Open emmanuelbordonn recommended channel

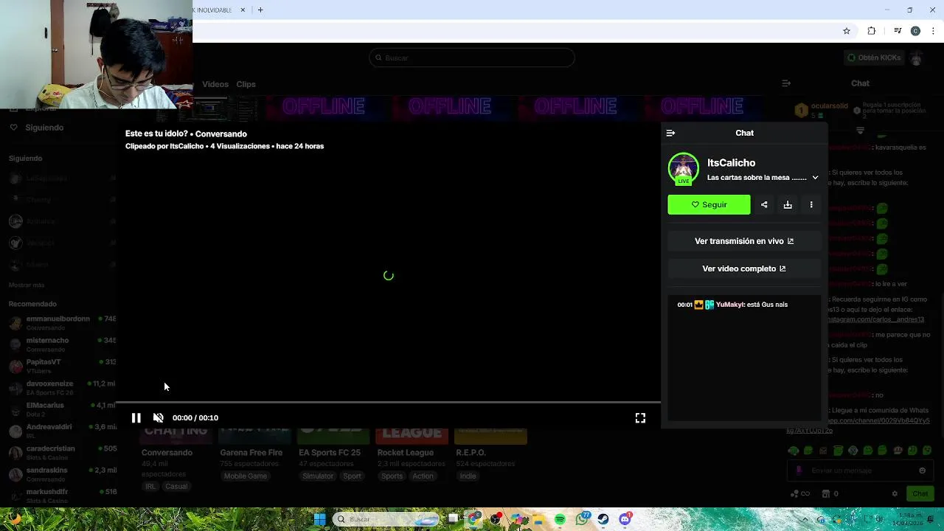click(x=62, y=322)
